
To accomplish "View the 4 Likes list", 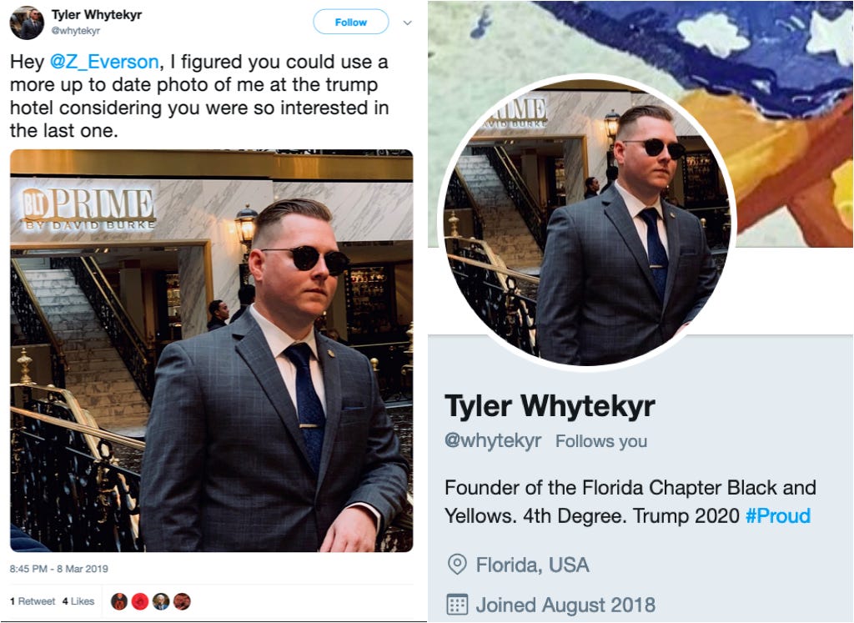I will [x=78, y=601].
